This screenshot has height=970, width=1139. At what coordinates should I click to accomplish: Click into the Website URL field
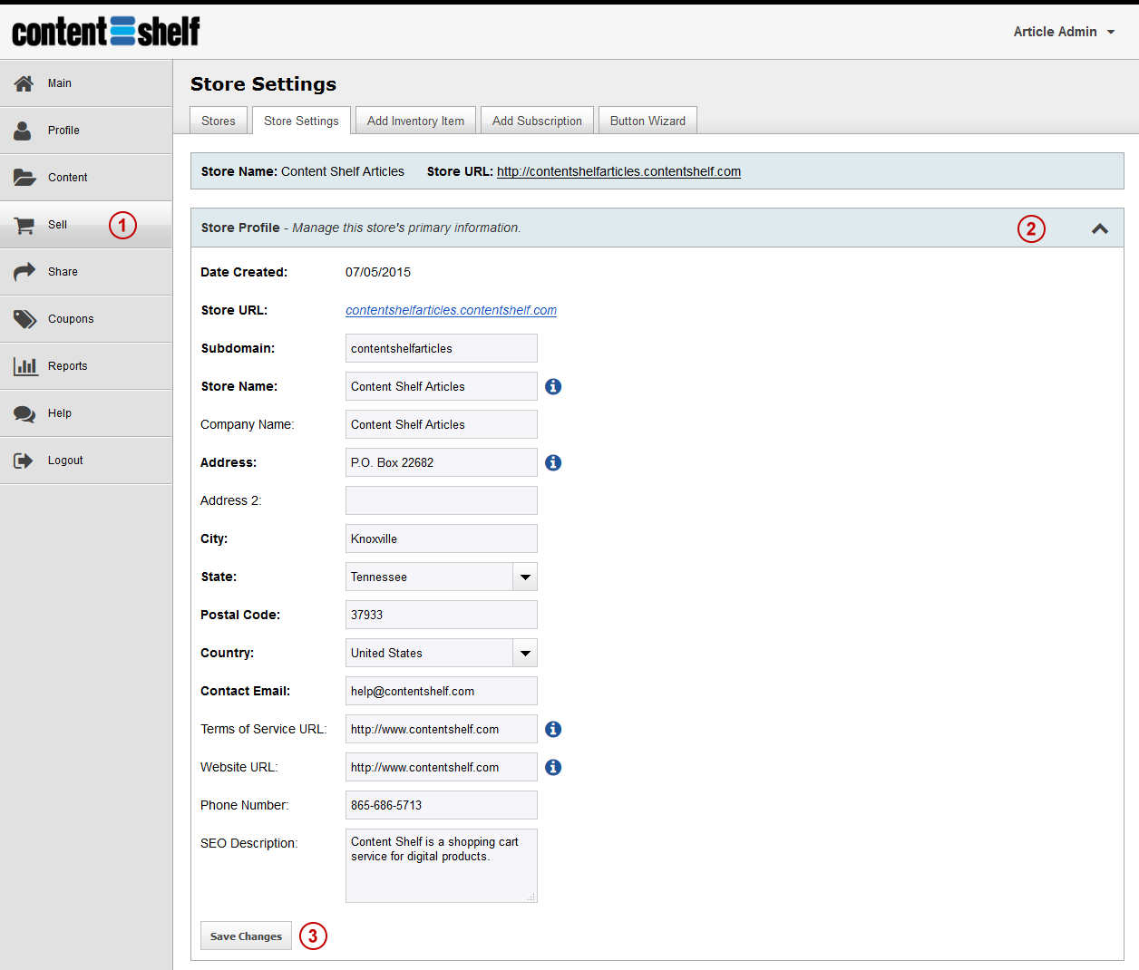pyautogui.click(x=442, y=767)
